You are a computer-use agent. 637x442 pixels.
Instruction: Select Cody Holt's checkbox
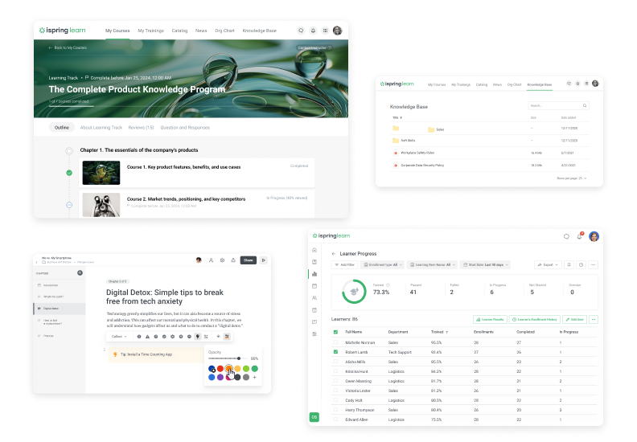335,399
